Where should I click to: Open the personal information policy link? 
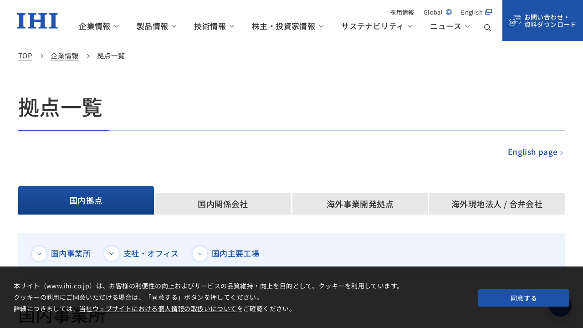(158, 308)
